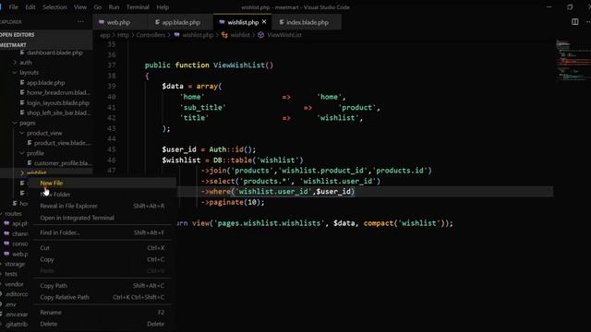Click the PHP icon on the web.php tab
Viewport: 591px width, 332px height.
click(x=102, y=22)
